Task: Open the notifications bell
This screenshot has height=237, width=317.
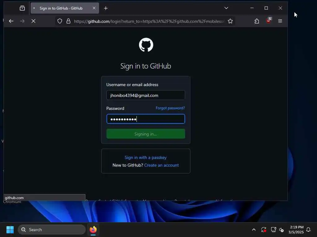Action: 308,230
